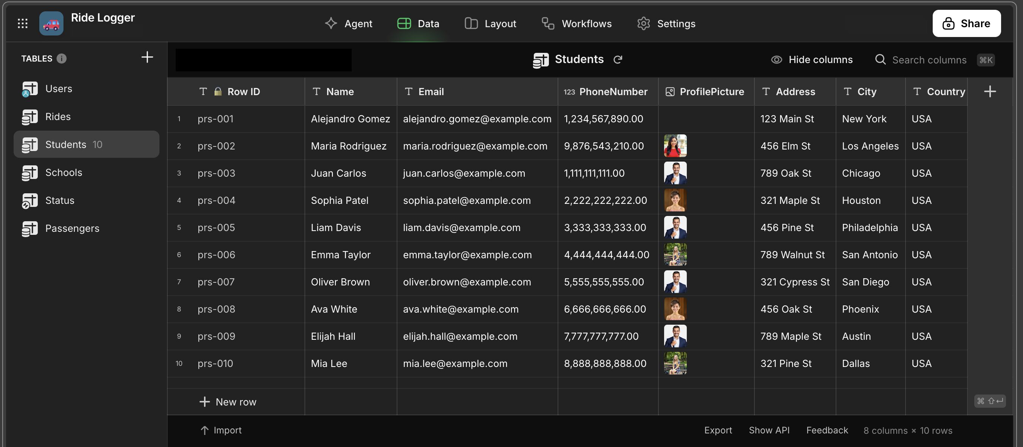Open the Users table
The width and height of the screenshot is (1023, 447).
(59, 89)
